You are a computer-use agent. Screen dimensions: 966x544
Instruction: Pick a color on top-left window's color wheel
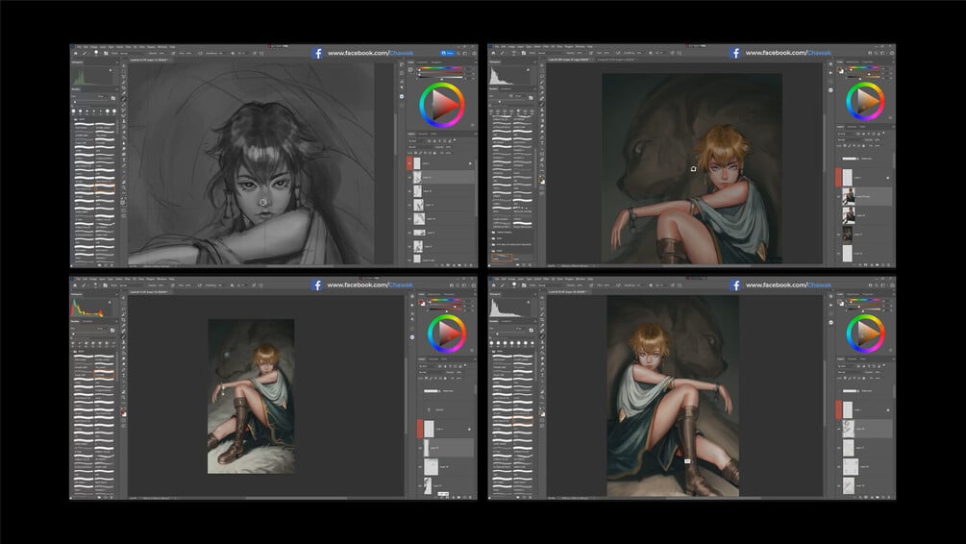(x=442, y=106)
